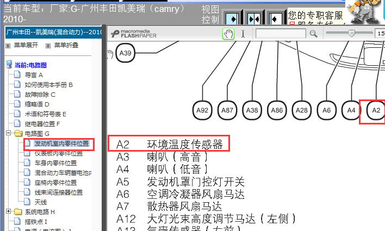This screenshot has width=385, height=231.
Task: Click the FlashPaper search magnifier icon
Action: pos(314,34)
